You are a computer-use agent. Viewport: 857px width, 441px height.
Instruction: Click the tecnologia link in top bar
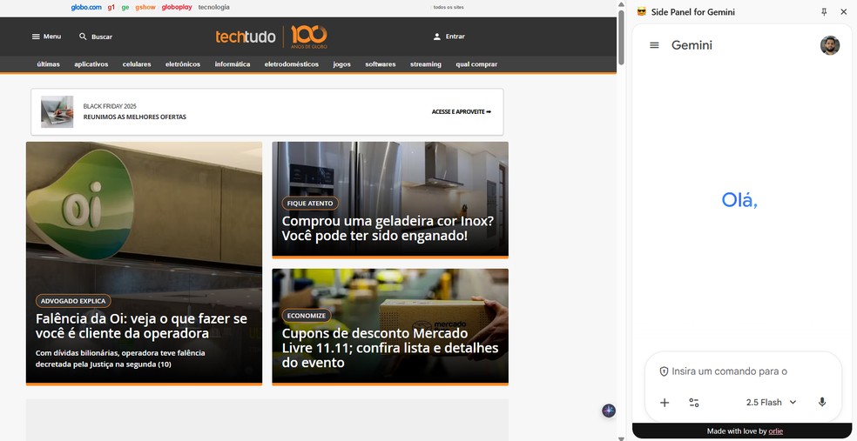(x=213, y=7)
